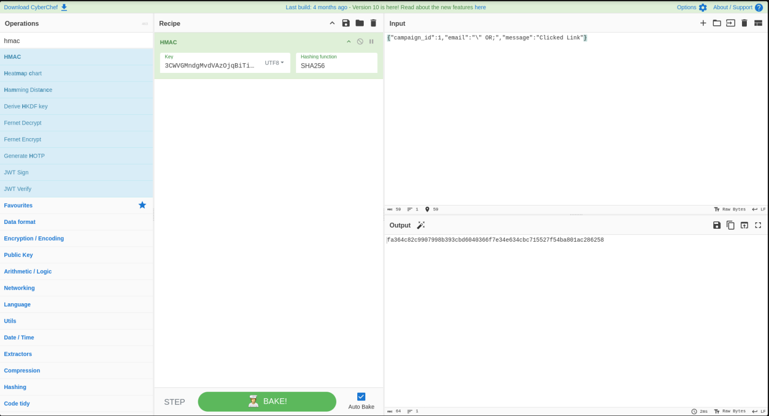Select JWT Sign from the search results
The height and width of the screenshot is (416, 769).
coord(16,173)
